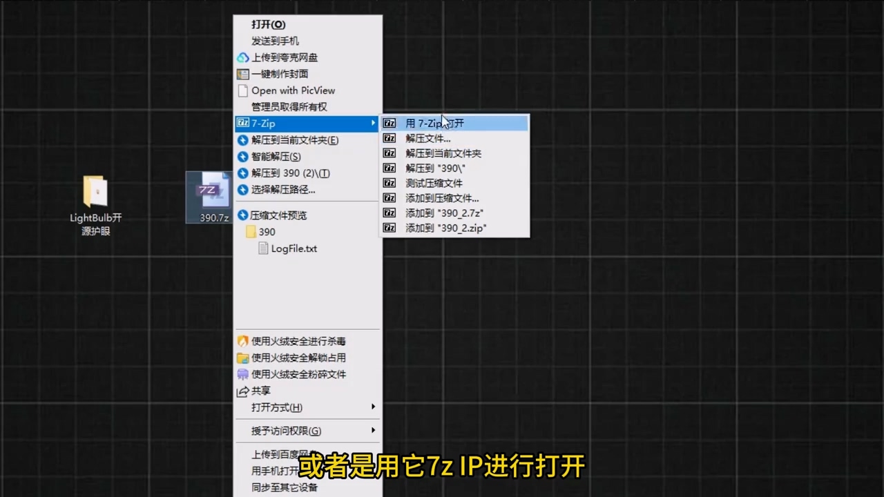The image size is (884, 497).
Task: Select LogFile.txt in archive preview
Action: [x=288, y=248]
